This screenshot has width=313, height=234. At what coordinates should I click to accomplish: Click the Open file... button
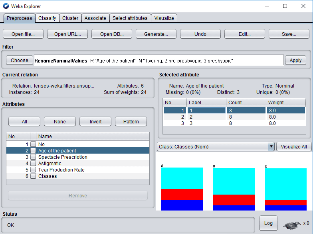pyautogui.click(x=23, y=34)
